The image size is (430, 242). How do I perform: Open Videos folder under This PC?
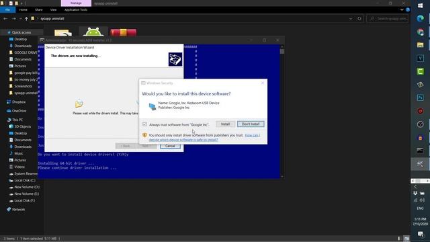click(19, 167)
